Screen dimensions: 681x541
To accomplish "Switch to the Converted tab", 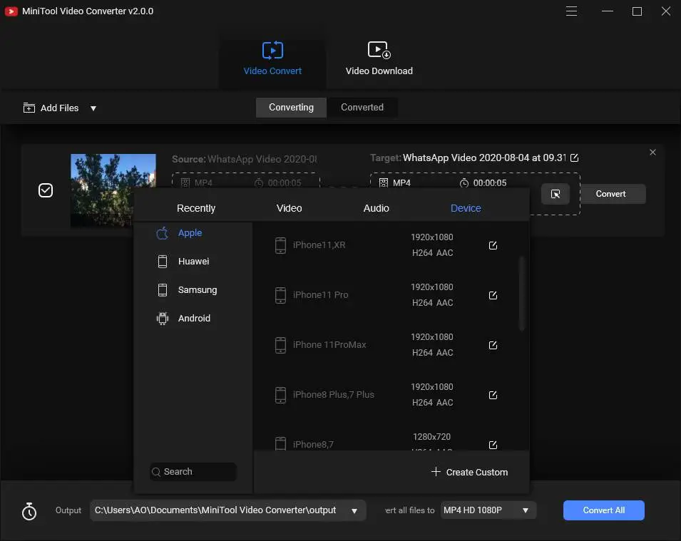I will tap(362, 108).
